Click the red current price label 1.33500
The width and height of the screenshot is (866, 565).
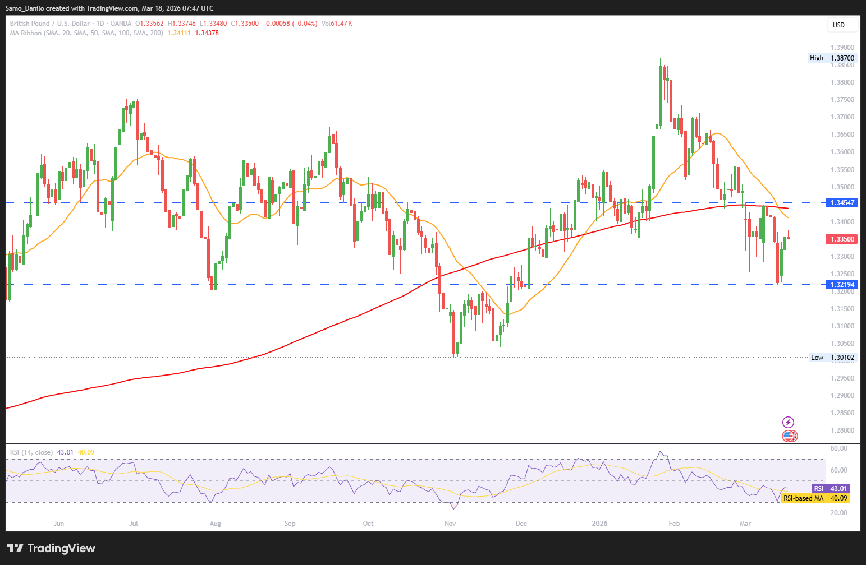point(842,239)
